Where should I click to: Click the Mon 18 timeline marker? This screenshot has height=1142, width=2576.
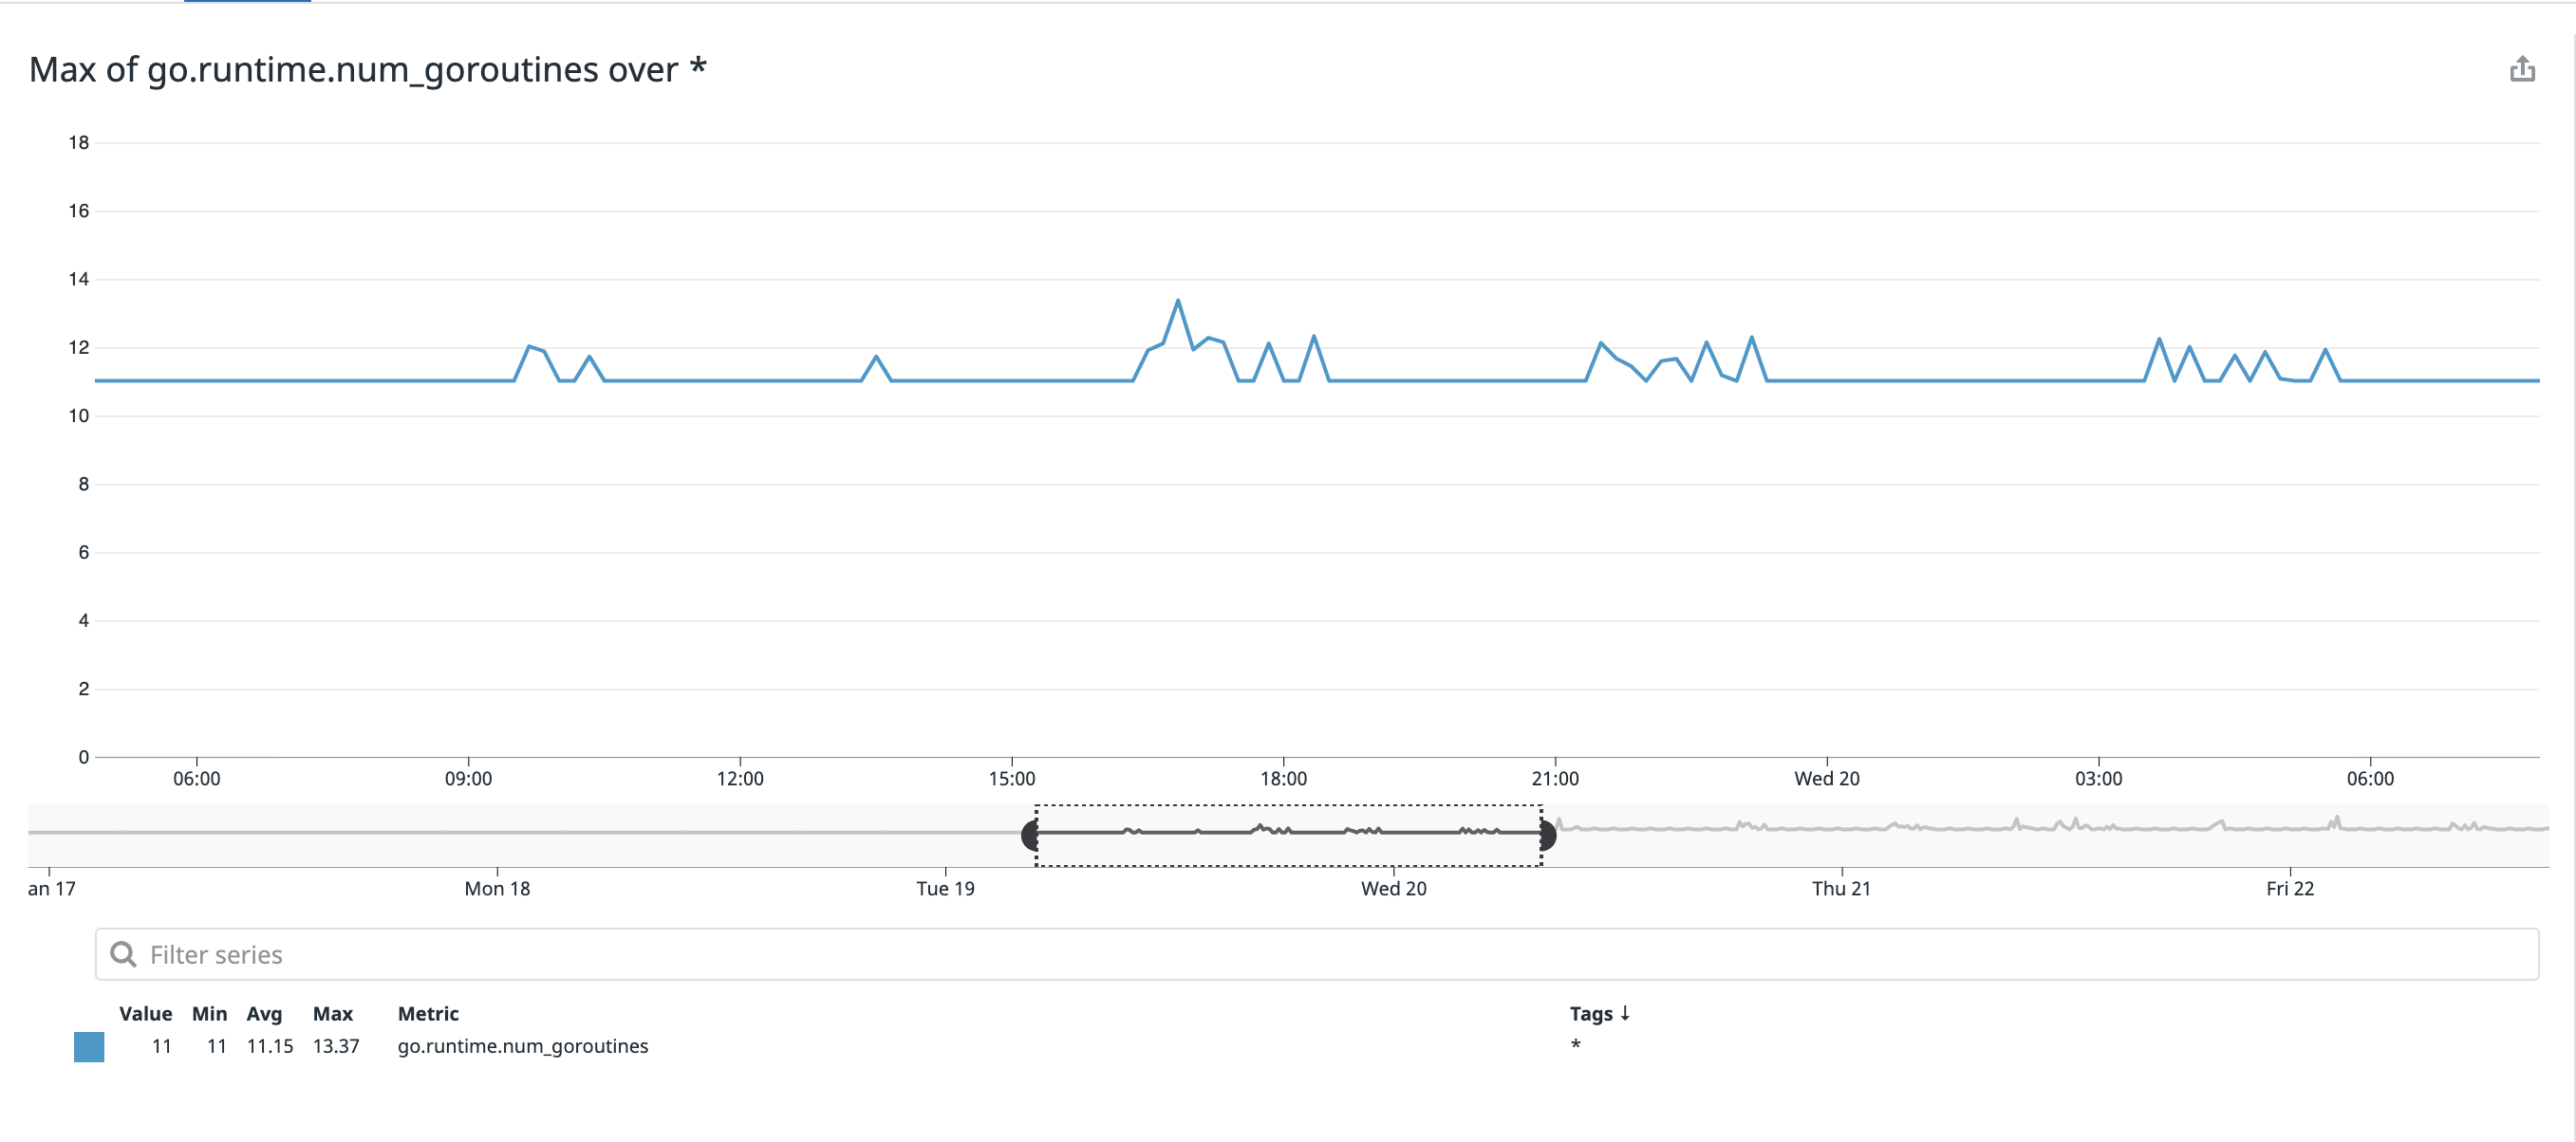[497, 887]
